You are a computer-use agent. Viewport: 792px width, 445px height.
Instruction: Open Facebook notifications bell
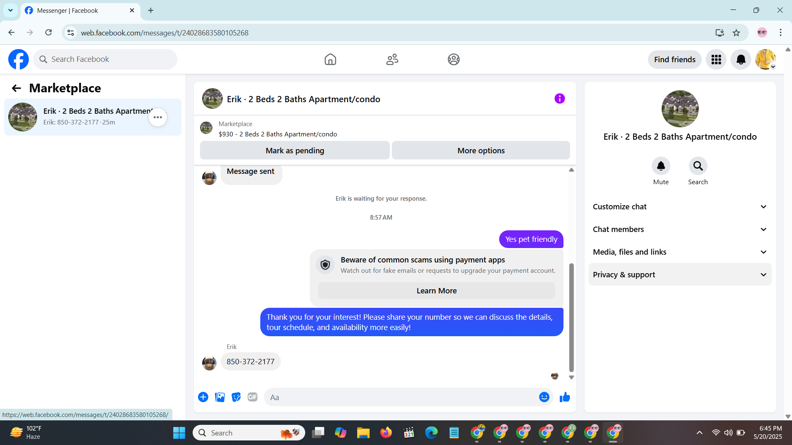[x=741, y=60]
